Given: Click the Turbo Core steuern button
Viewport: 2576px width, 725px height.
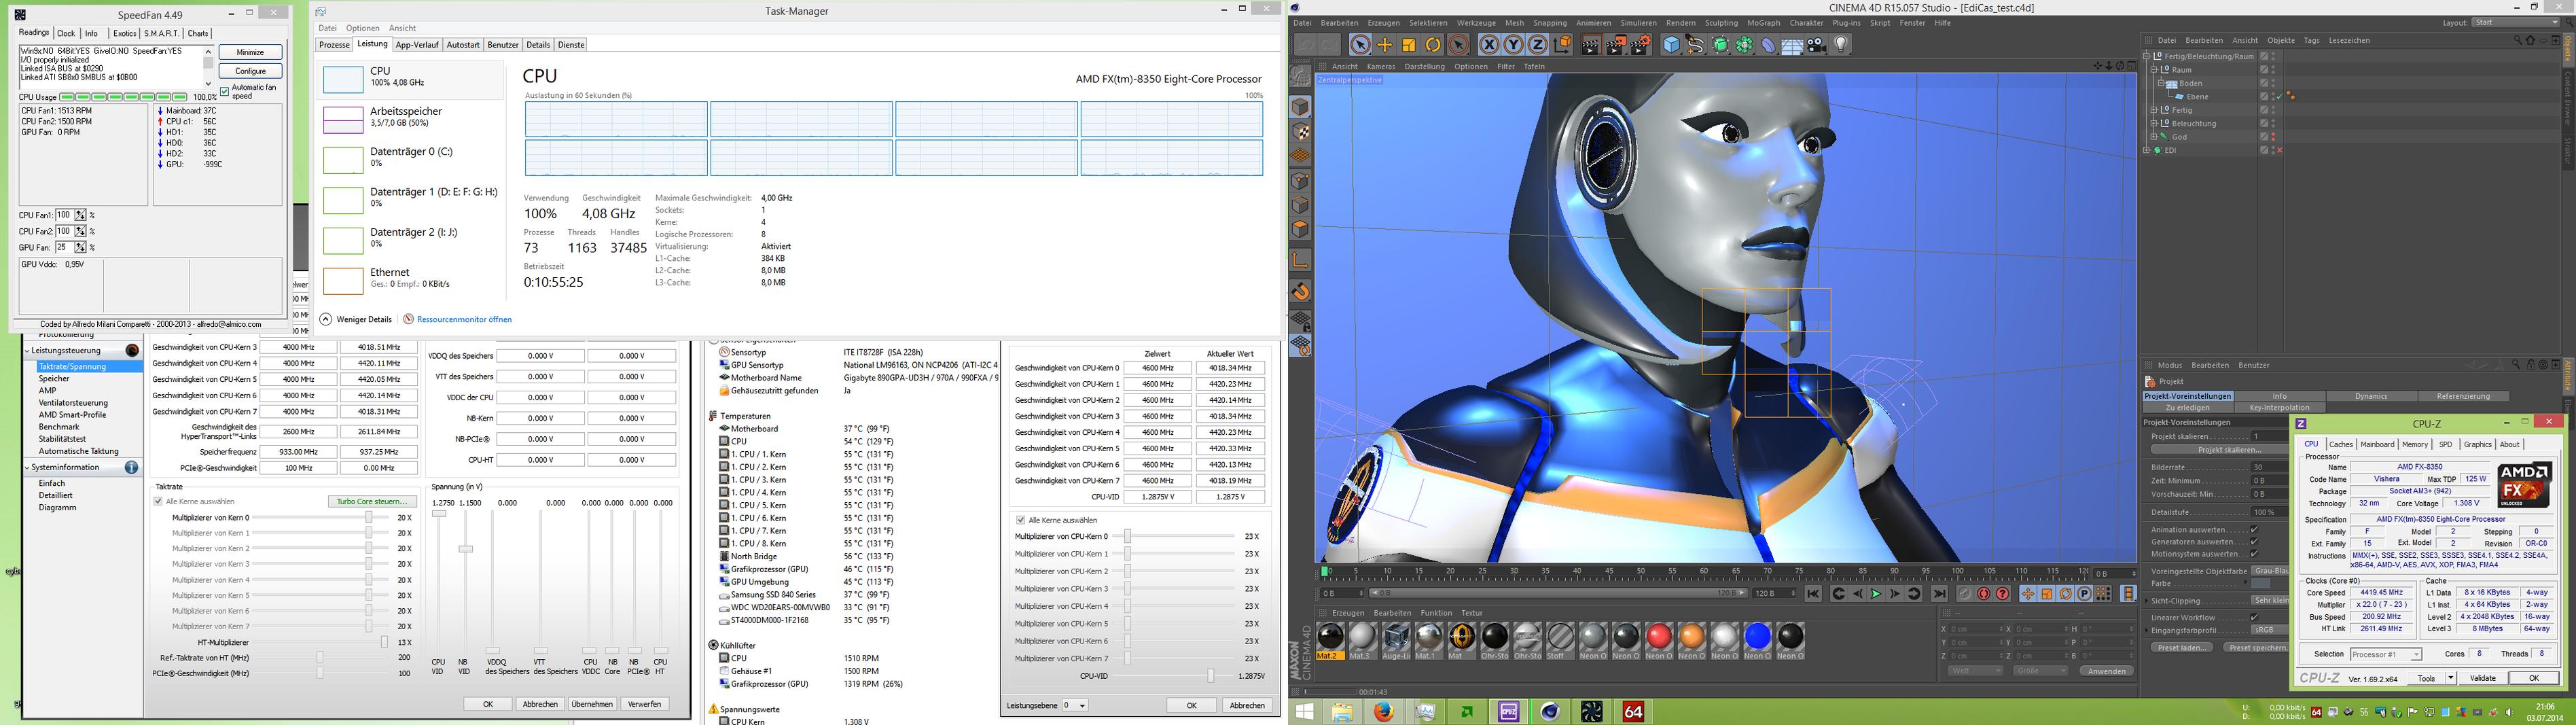Looking at the screenshot, I should pos(372,501).
